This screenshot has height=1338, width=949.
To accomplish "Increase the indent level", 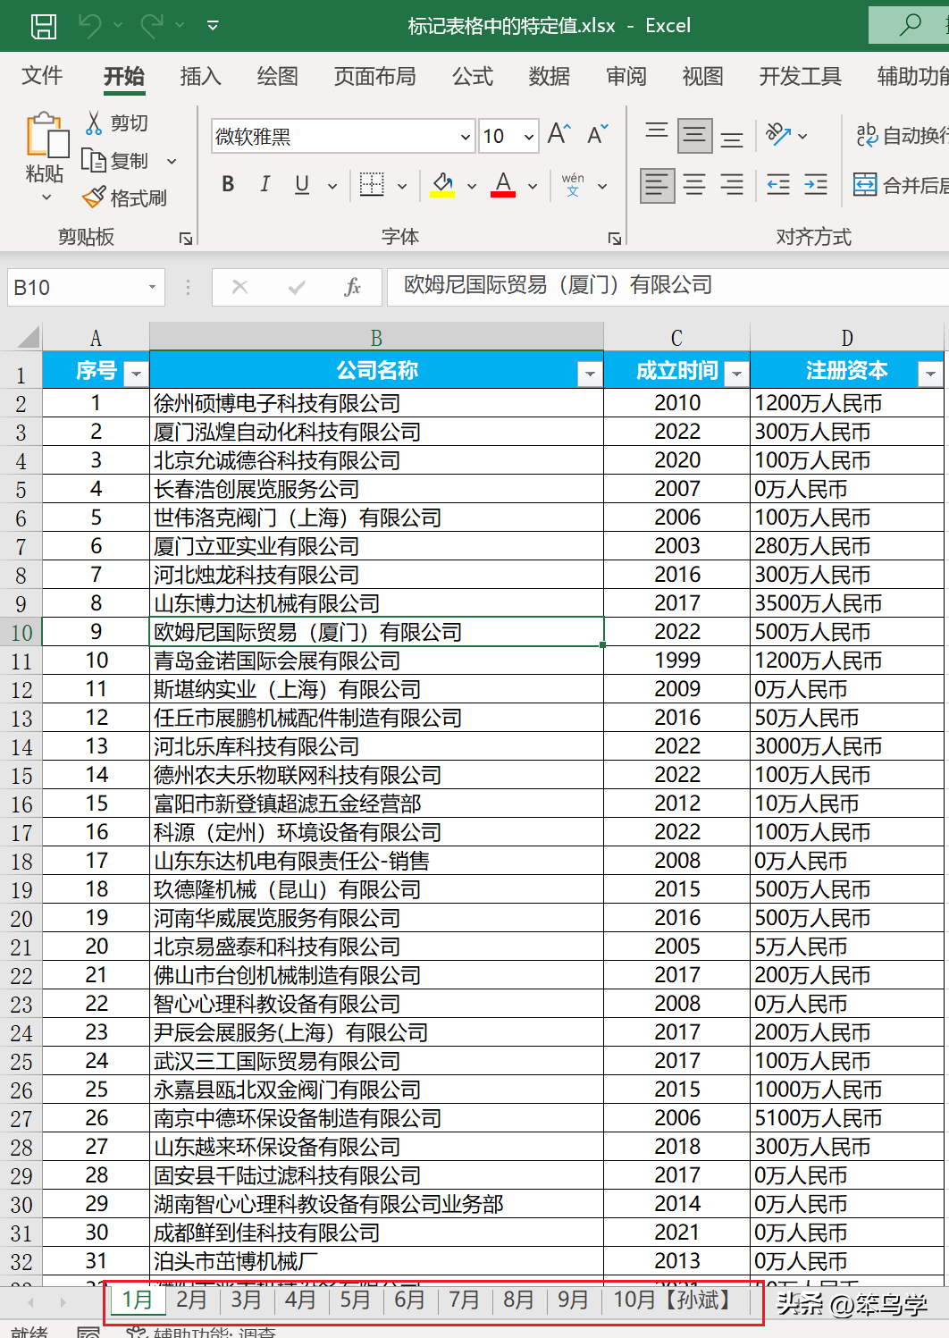I will pyautogui.click(x=816, y=185).
